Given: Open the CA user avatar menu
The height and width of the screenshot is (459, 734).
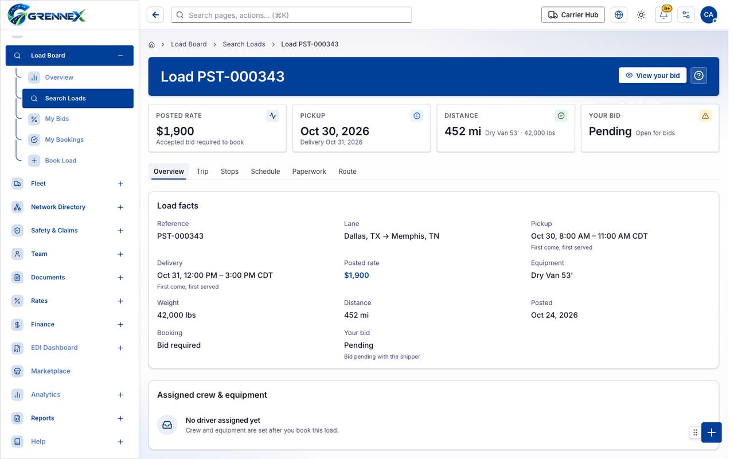Looking at the screenshot, I should [x=709, y=15].
